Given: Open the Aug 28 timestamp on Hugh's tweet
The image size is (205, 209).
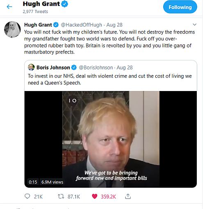Looking at the screenshot, I should pos(114,25).
